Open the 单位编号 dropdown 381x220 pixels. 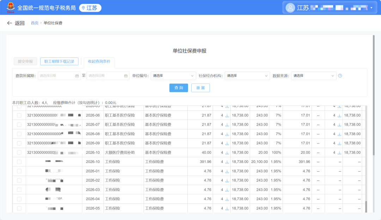click(173, 76)
